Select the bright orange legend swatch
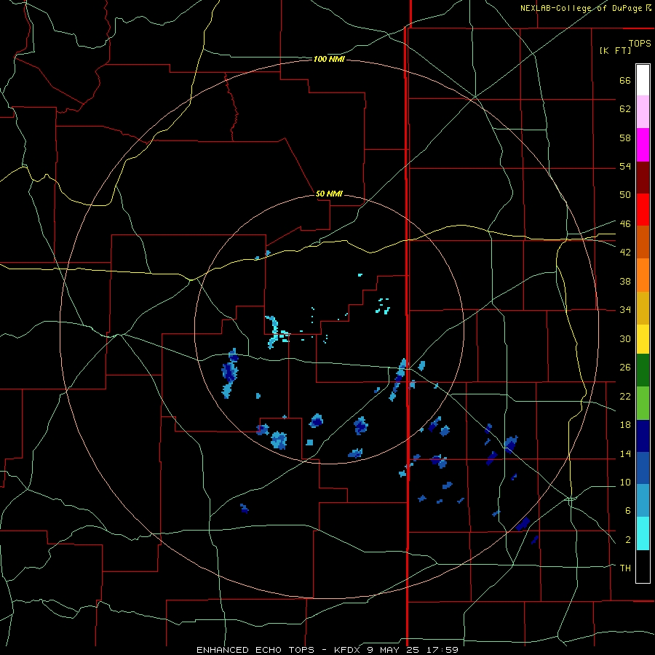Screen dimensions: 655x655 point(643,275)
